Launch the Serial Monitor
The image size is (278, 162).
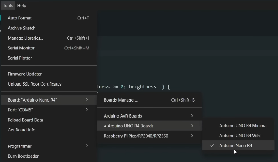coord(21,48)
